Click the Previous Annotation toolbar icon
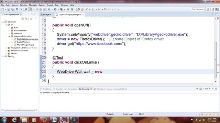220x123 pixels. click(x=99, y=9)
